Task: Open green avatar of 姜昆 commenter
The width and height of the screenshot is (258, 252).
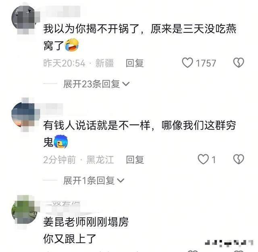Action: pos(24,211)
